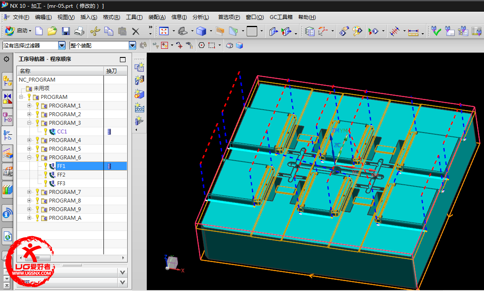Open the Constraint Navigator sidebar tab
Viewport: 484px width, 291px height.
(7, 99)
